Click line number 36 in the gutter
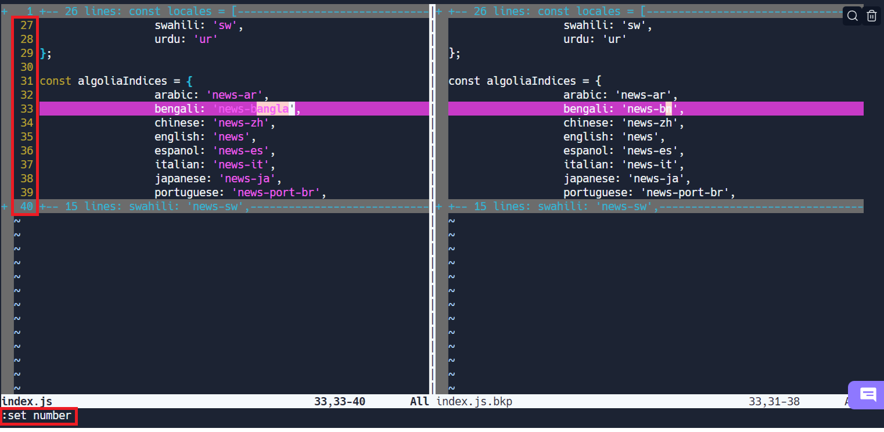This screenshot has width=884, height=432. point(27,150)
